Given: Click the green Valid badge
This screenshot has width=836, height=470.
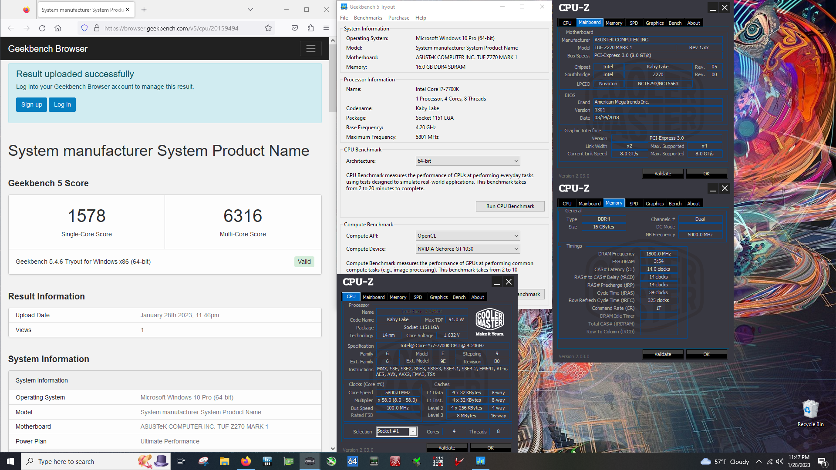Looking at the screenshot, I should [x=304, y=262].
